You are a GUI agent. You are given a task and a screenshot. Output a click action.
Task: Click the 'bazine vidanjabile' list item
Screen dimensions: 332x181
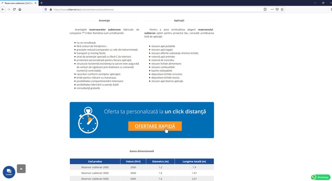(162, 70)
